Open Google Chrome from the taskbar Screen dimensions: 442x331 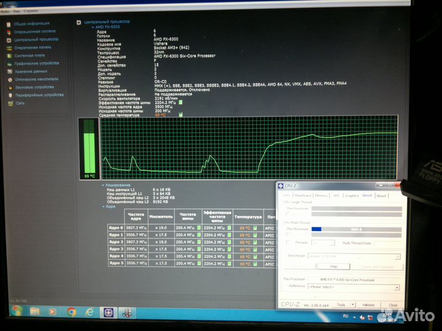click(x=71, y=312)
